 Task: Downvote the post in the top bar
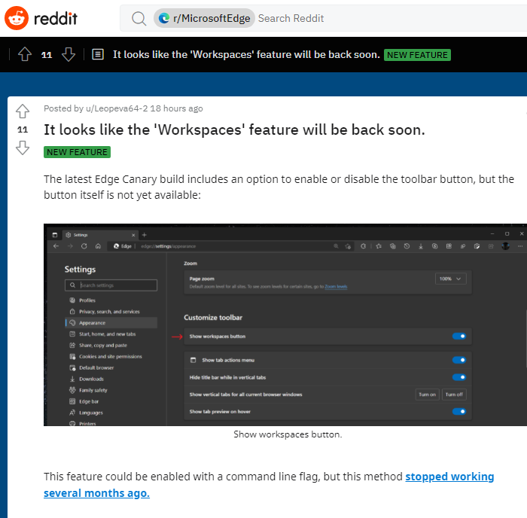point(69,54)
